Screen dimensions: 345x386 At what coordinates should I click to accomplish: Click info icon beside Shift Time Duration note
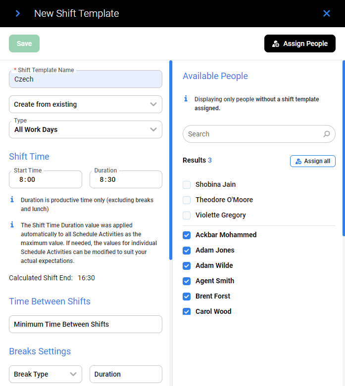tap(12, 225)
